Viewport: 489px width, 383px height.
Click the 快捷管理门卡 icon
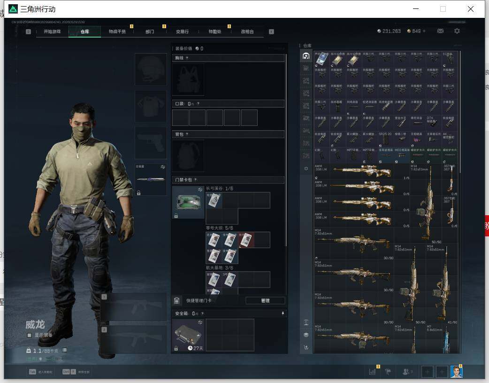176,301
